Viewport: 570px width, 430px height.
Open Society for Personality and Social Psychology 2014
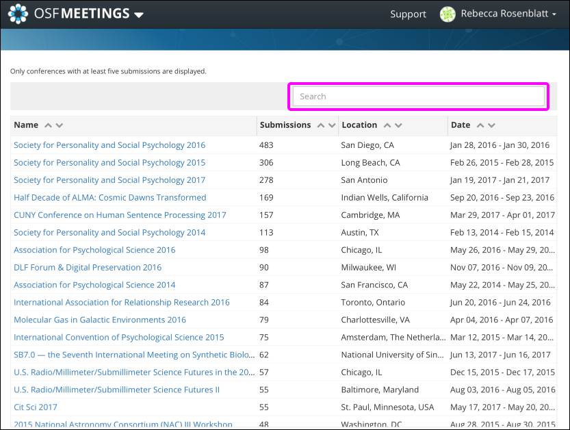(x=109, y=233)
